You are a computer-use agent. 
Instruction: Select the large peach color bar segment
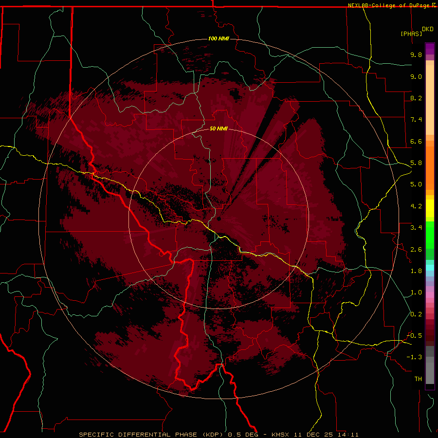(430, 100)
